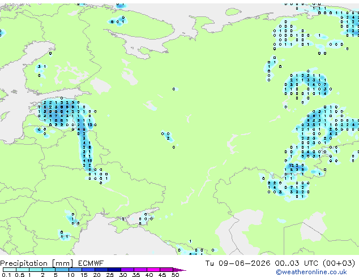Click the '20' legend scale label
359x277 pixels.
[x=97, y=275]
